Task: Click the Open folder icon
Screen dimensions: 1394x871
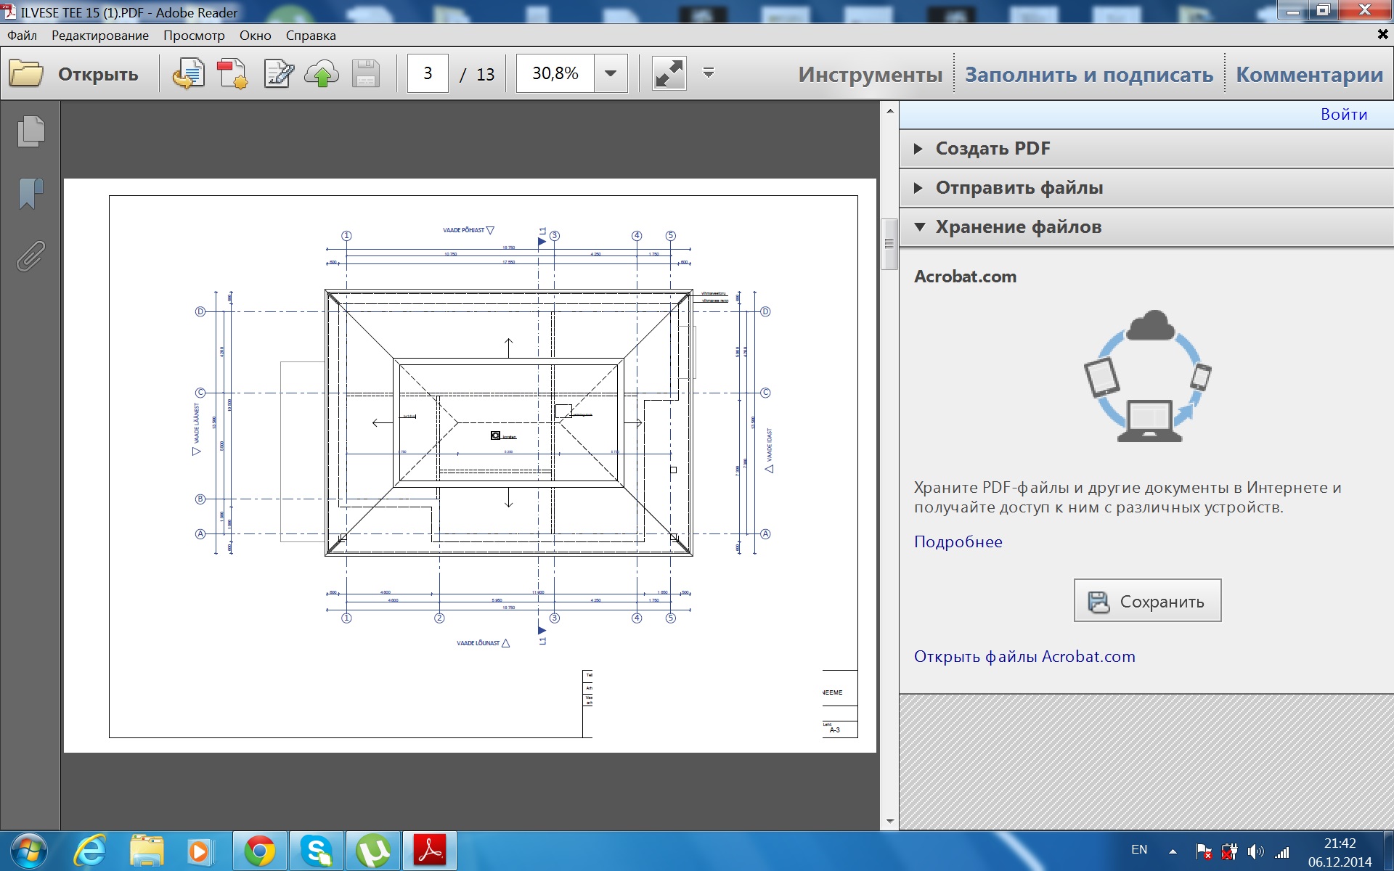Action: point(26,74)
